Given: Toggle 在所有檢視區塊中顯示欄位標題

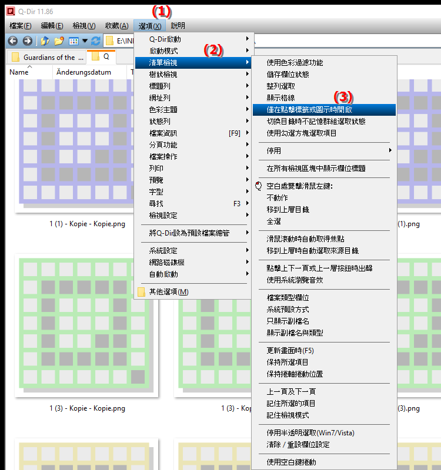Looking at the screenshot, I should [x=325, y=169].
